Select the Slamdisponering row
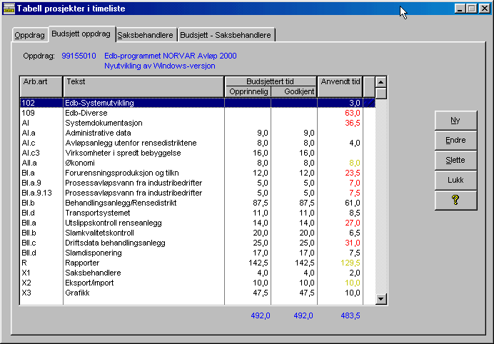This screenshot has width=494, height=344. [198, 253]
